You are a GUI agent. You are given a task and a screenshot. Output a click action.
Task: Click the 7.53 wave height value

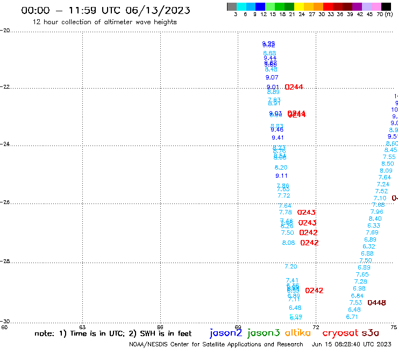(x=356, y=303)
